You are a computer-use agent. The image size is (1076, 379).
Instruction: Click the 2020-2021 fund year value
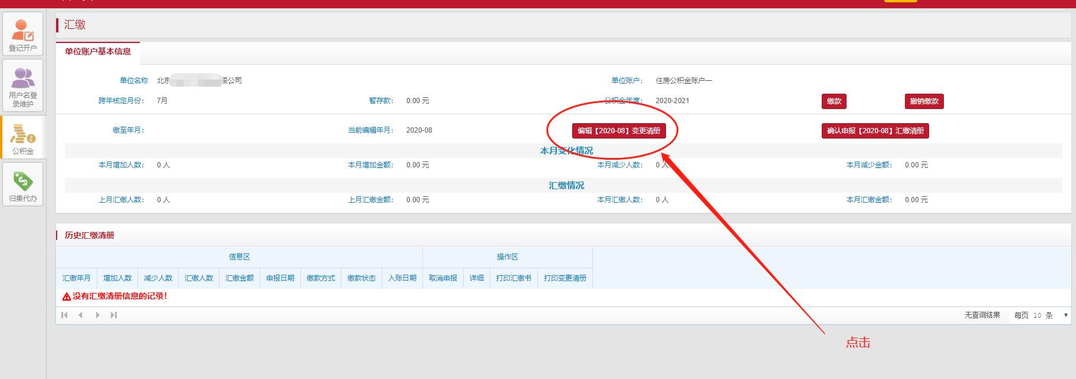[x=672, y=101]
